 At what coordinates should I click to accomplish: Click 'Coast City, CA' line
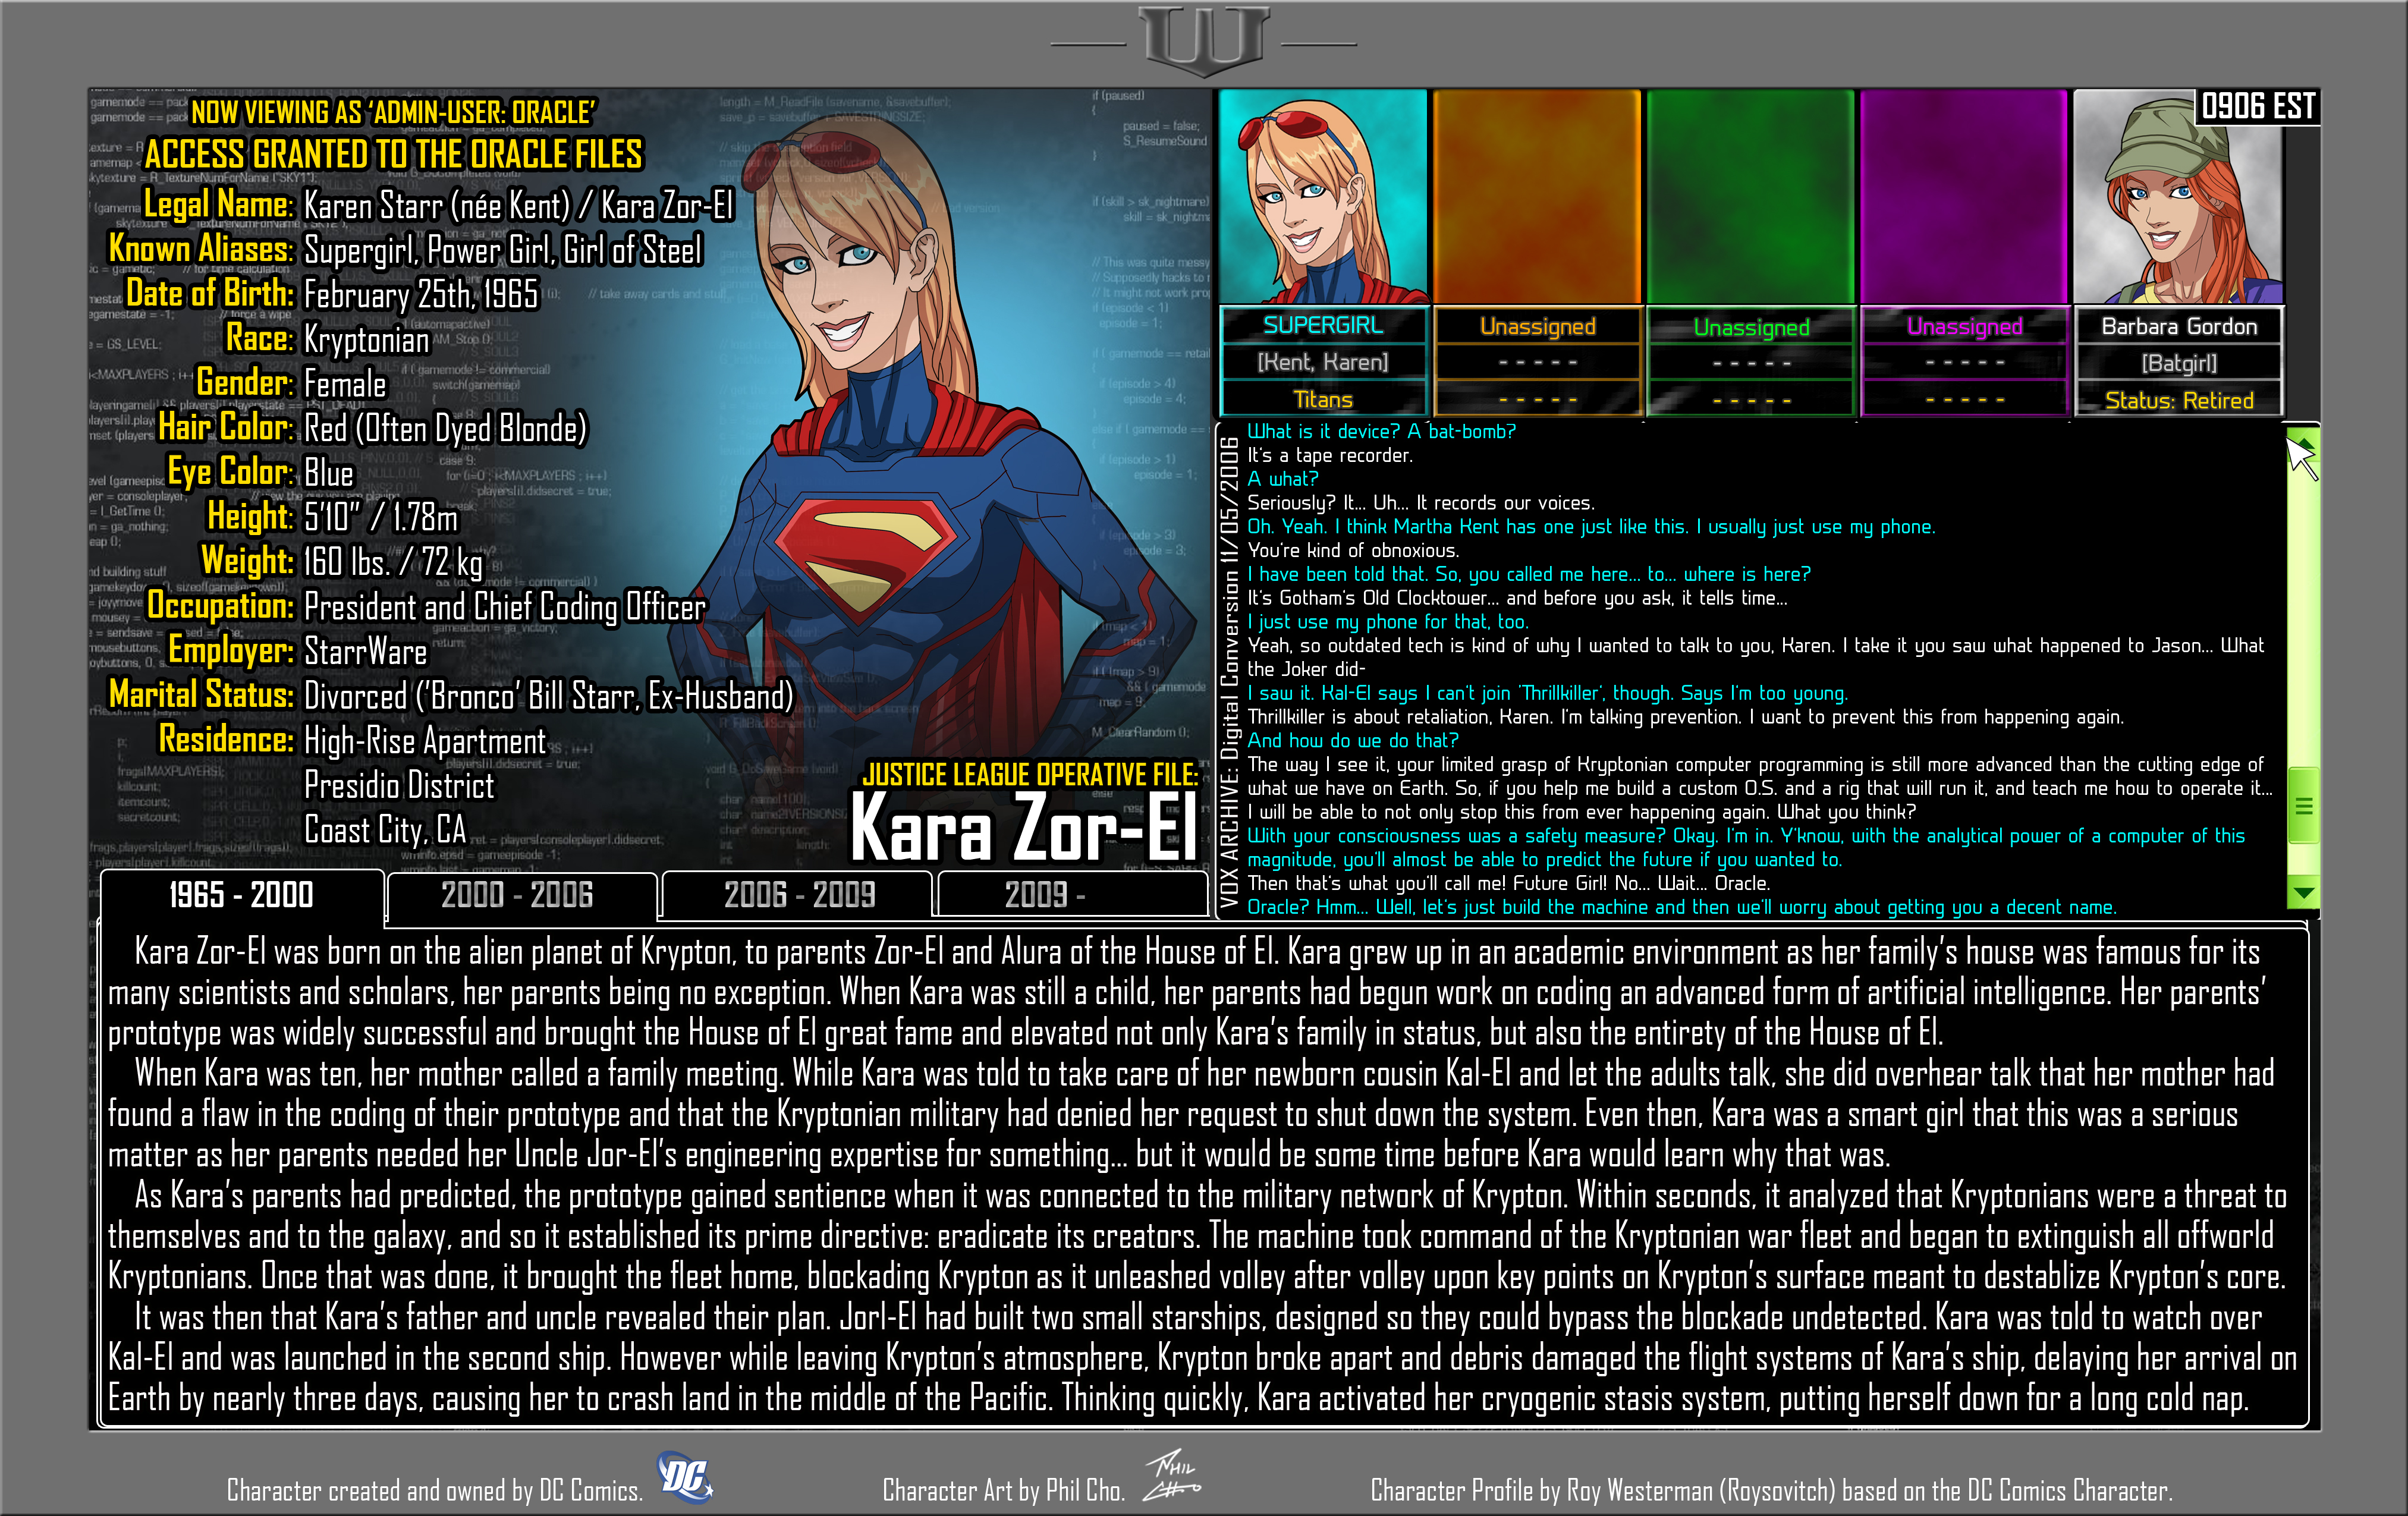(x=385, y=829)
